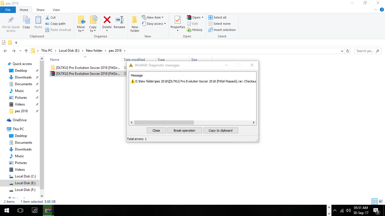Open the address bar history dropdown

point(342,51)
